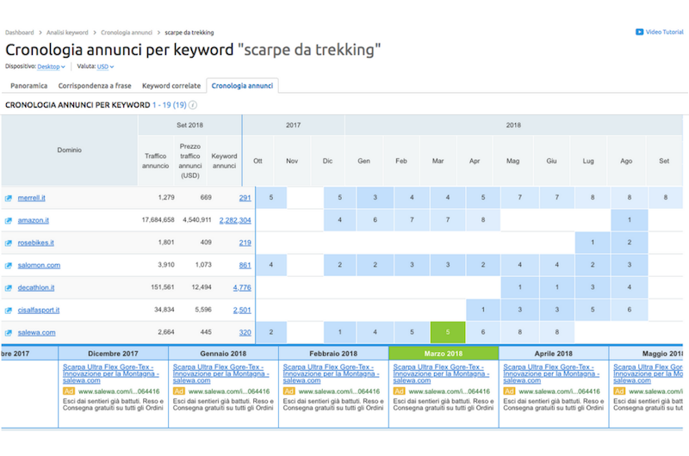Viewport: 689px width, 456px height.
Task: Open the Dispositivo Desktop dropdown
Action: tap(51, 67)
